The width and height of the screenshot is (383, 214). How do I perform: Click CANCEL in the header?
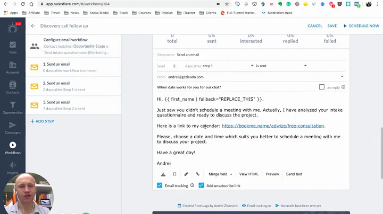pyautogui.click(x=315, y=26)
